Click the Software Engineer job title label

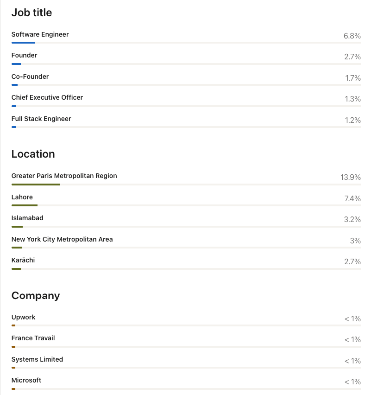click(40, 34)
